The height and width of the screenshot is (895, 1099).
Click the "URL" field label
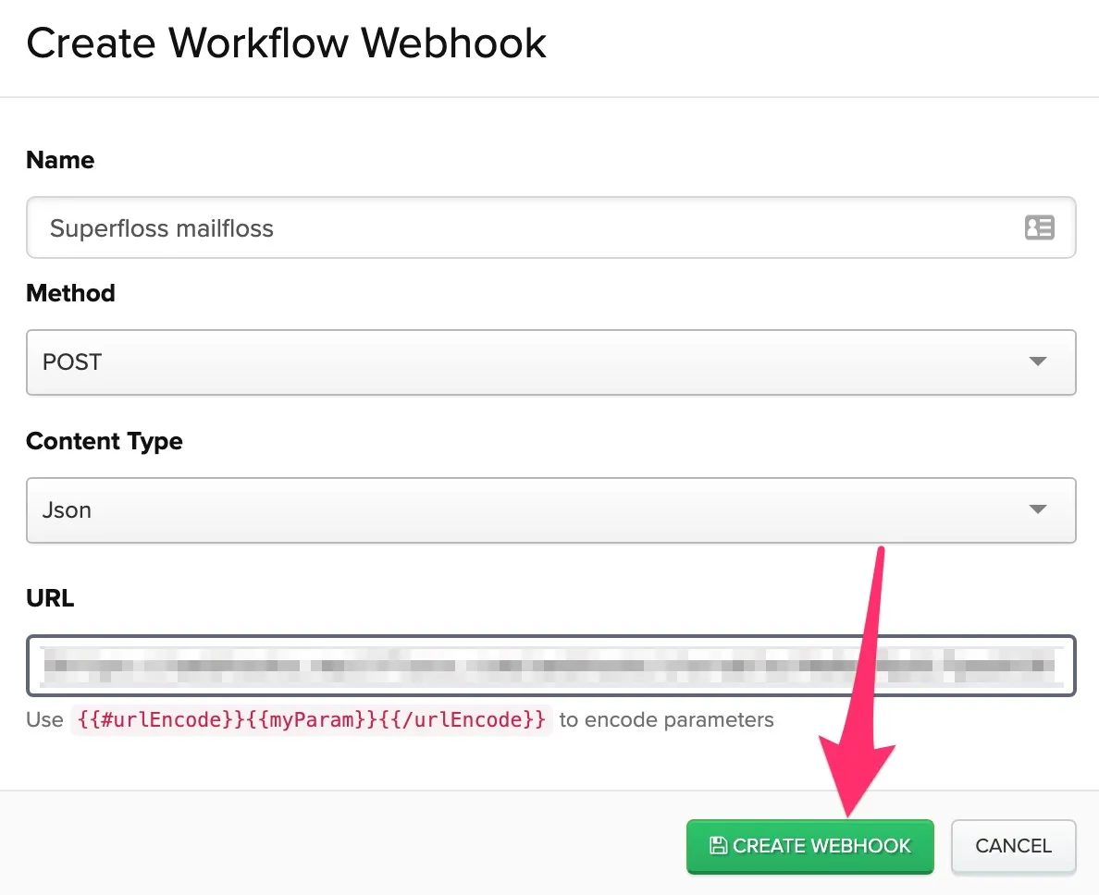pyautogui.click(x=51, y=598)
